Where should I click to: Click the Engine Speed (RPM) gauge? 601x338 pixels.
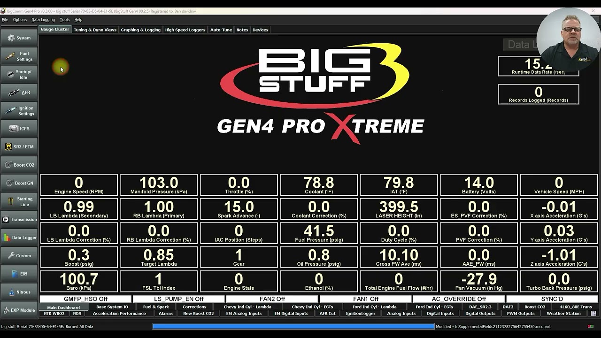pyautogui.click(x=79, y=185)
